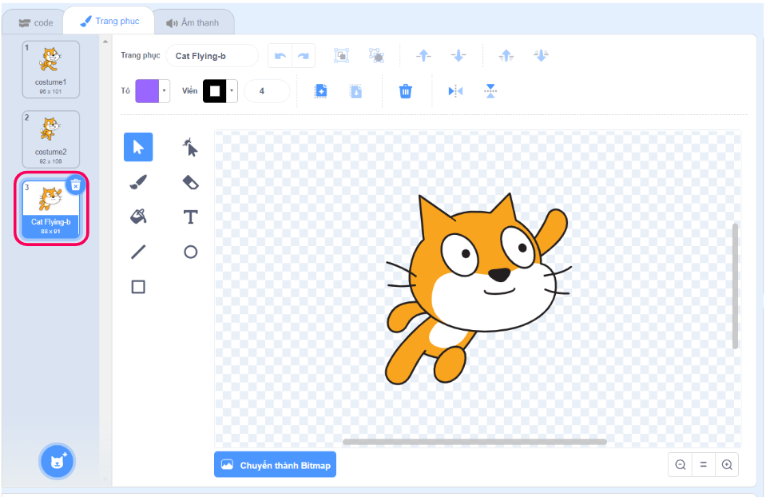This screenshot has width=766, height=497.
Task: Click the Ungroup objects icon
Action: [x=376, y=56]
